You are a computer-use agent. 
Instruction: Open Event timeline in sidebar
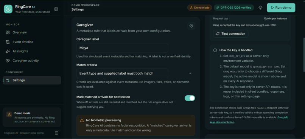(32, 42)
